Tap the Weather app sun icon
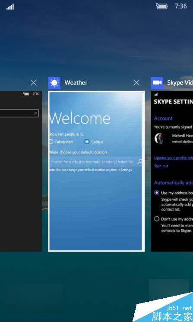193x322 pixels. [x=54, y=83]
